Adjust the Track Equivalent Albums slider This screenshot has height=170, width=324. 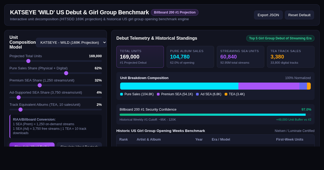pos(56,110)
